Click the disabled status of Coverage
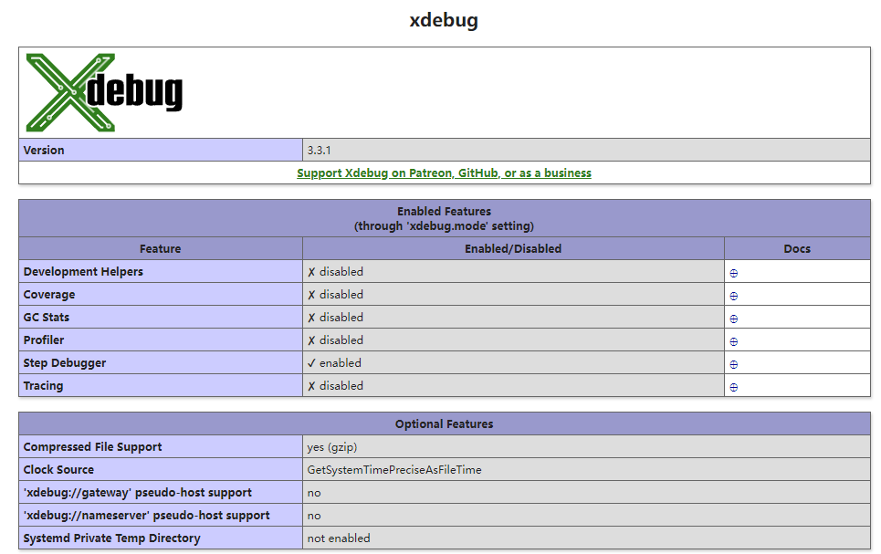Viewport: 881px width, 554px height. pyautogui.click(x=335, y=295)
